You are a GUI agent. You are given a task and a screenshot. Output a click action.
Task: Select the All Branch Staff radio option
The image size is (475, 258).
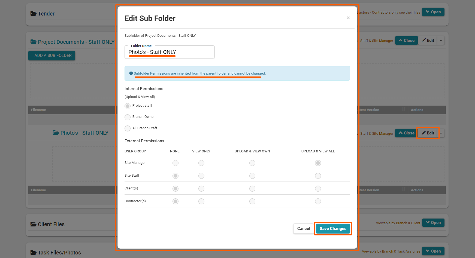pyautogui.click(x=128, y=128)
